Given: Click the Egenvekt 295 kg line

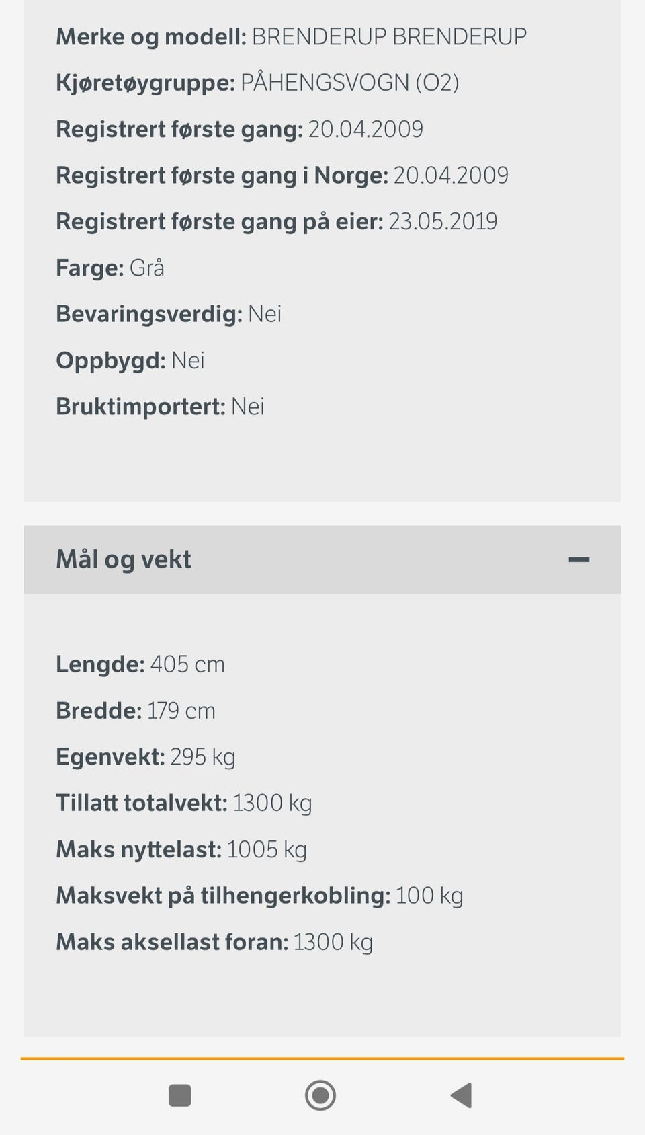Looking at the screenshot, I should coord(146,757).
